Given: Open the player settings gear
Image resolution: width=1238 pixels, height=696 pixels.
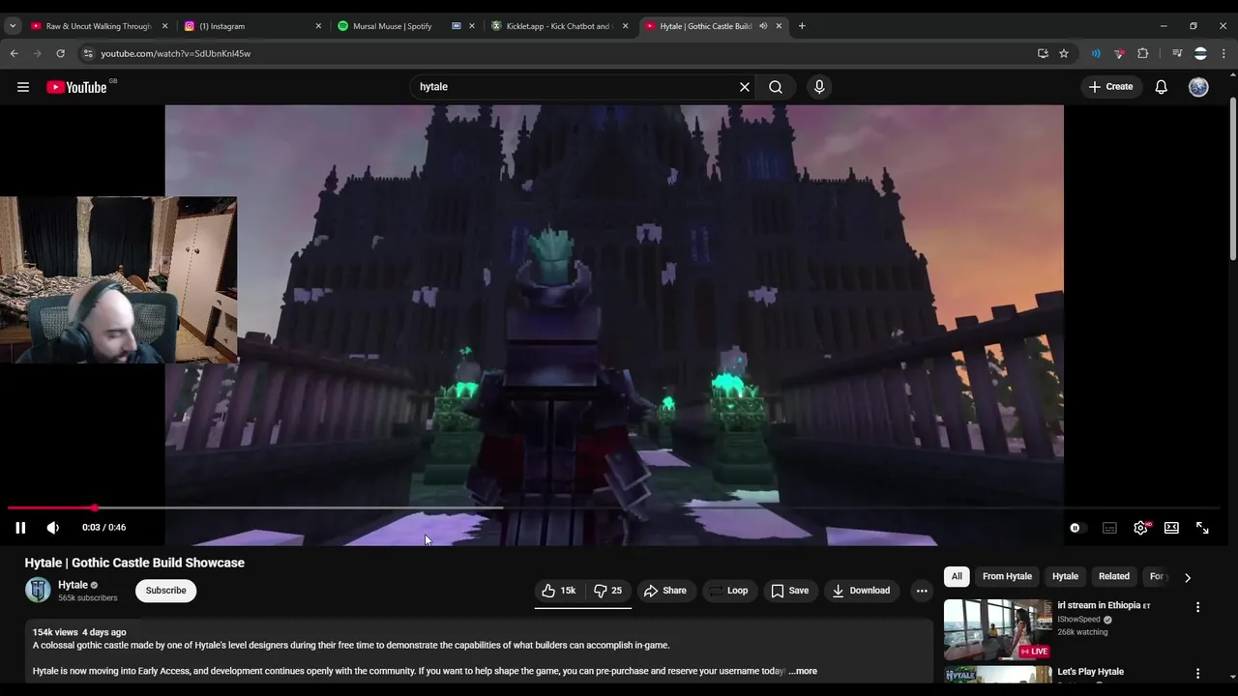Looking at the screenshot, I should coord(1141,528).
